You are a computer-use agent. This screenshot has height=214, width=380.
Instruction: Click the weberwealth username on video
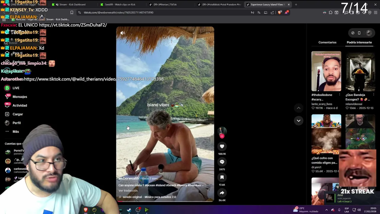coord(129,178)
